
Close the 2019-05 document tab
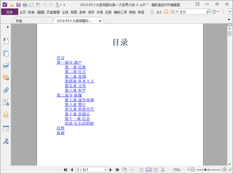point(100,21)
